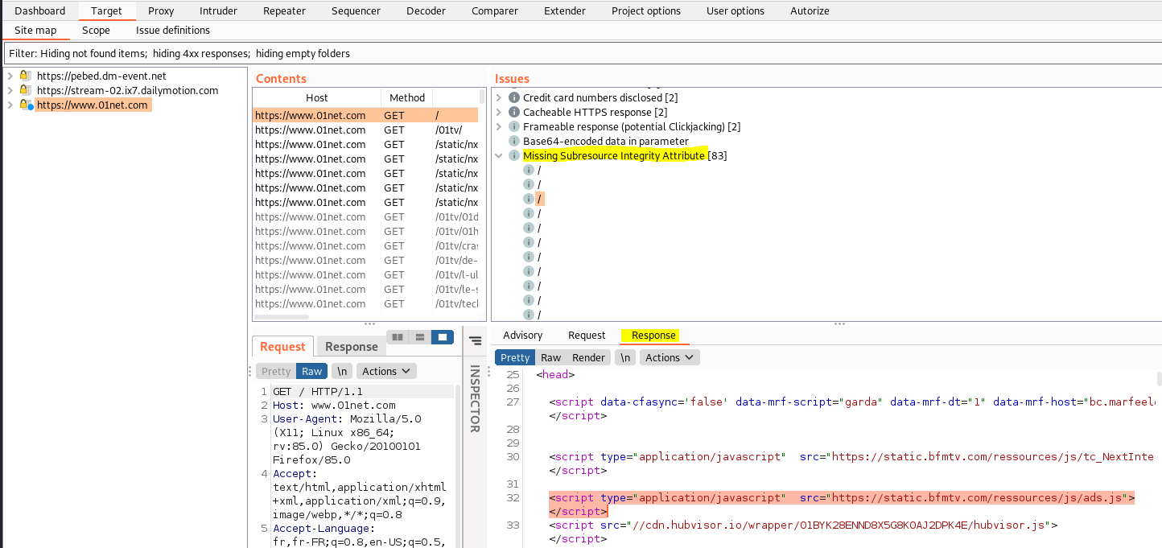
Task: Open the Actions dropdown in the request panel
Action: click(386, 371)
